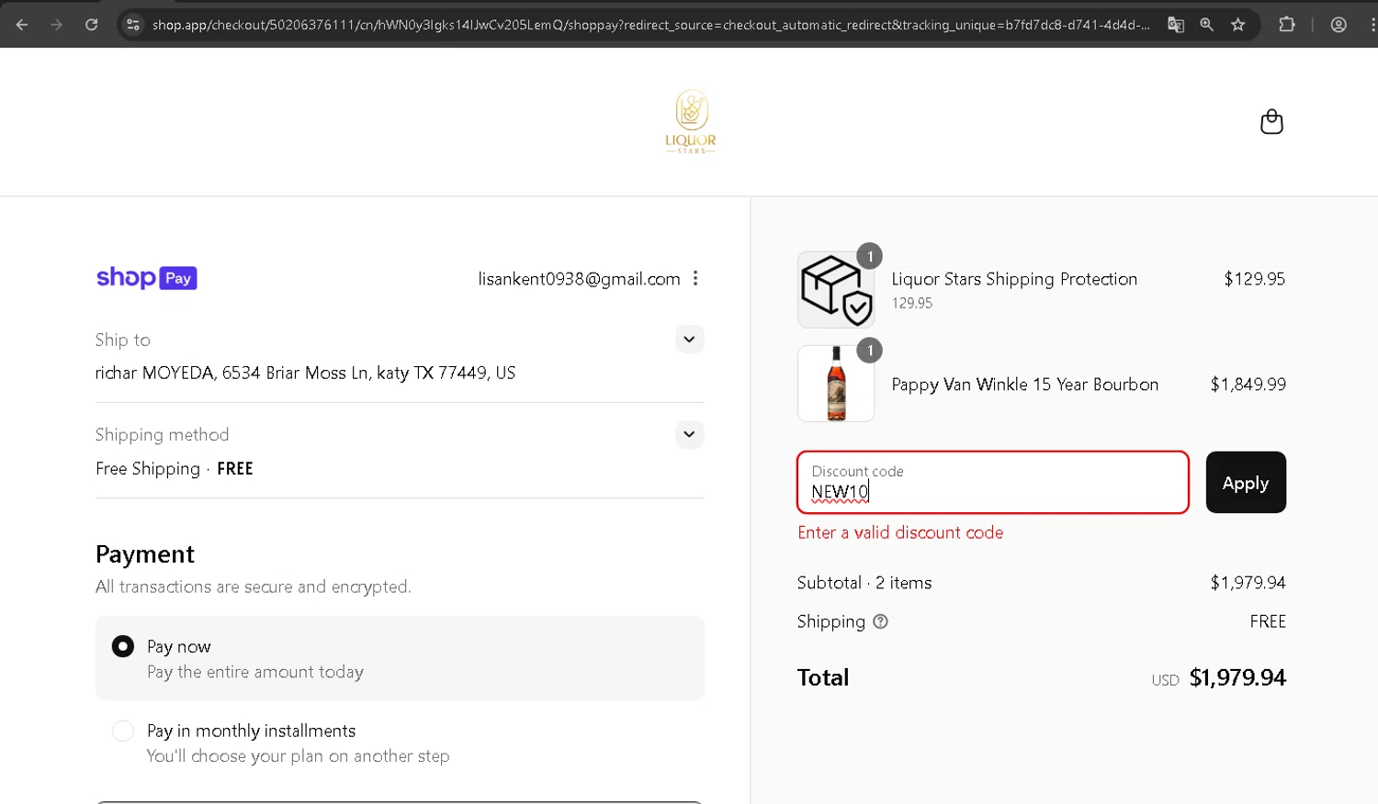Open the shopping bag cart icon
This screenshot has width=1378, height=804.
1271,121
